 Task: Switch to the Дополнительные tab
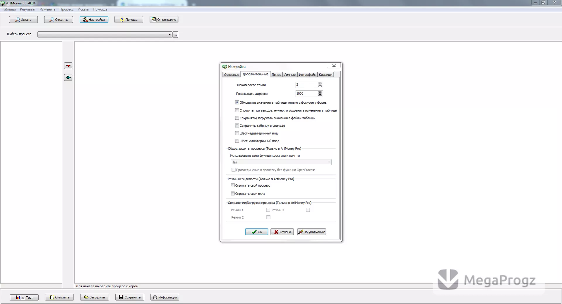[x=256, y=74]
